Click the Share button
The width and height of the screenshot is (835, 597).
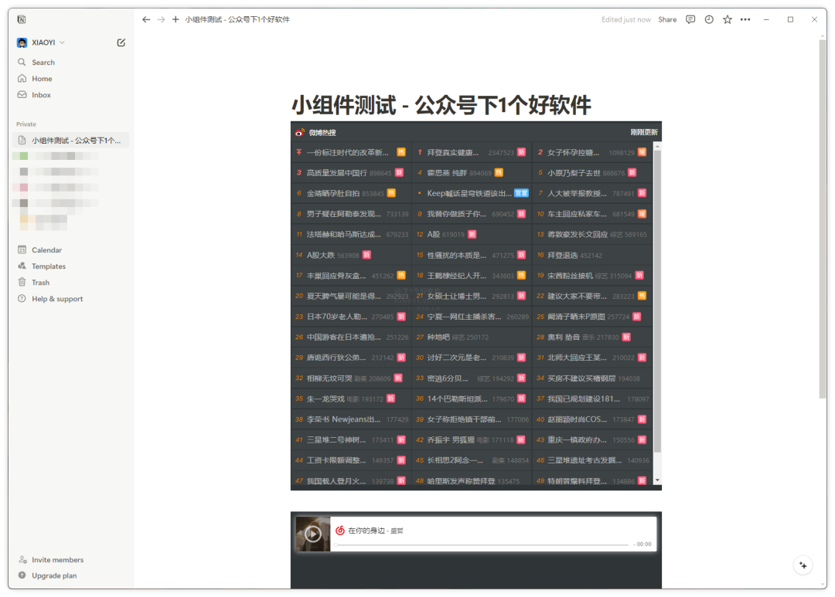click(x=667, y=19)
